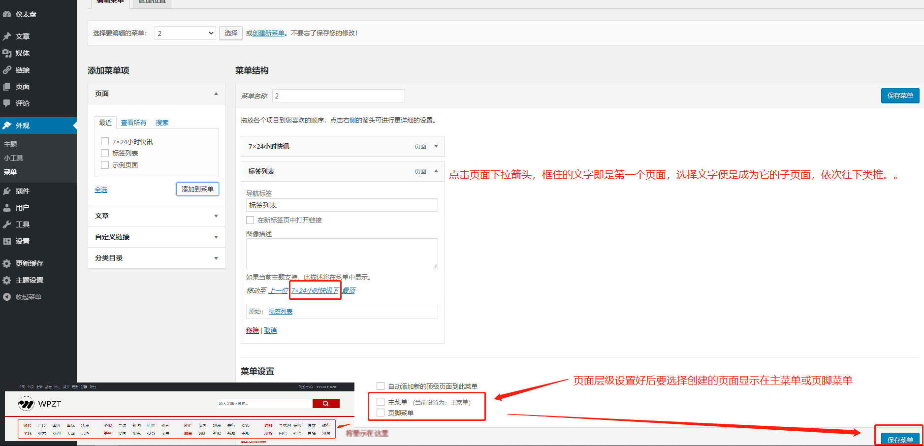Click the 创建新菜单 link
This screenshot has height=446, width=924.
tap(268, 33)
